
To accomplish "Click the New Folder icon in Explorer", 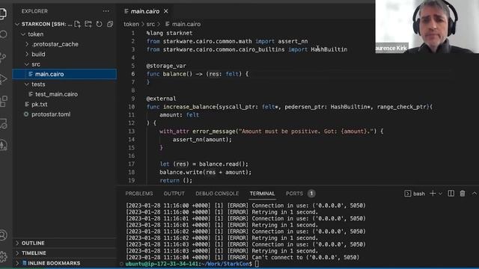I will click(88, 24).
